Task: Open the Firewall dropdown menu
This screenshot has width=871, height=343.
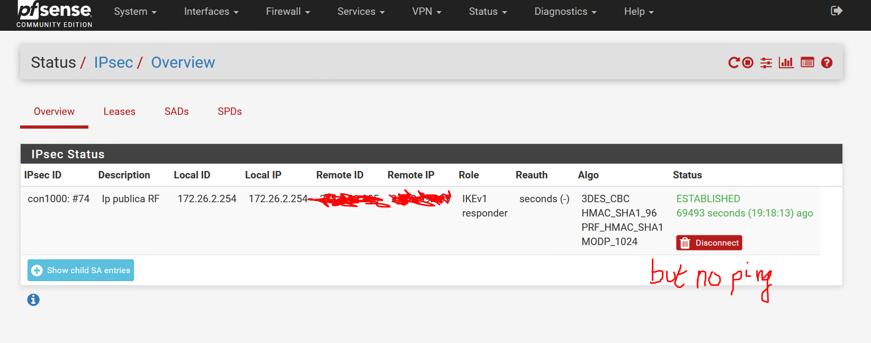Action: (x=288, y=12)
